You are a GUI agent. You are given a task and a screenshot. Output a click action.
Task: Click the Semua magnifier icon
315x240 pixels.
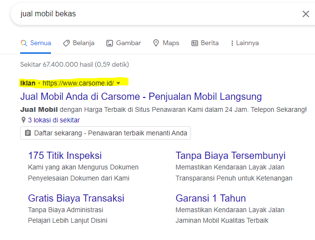(x=24, y=43)
